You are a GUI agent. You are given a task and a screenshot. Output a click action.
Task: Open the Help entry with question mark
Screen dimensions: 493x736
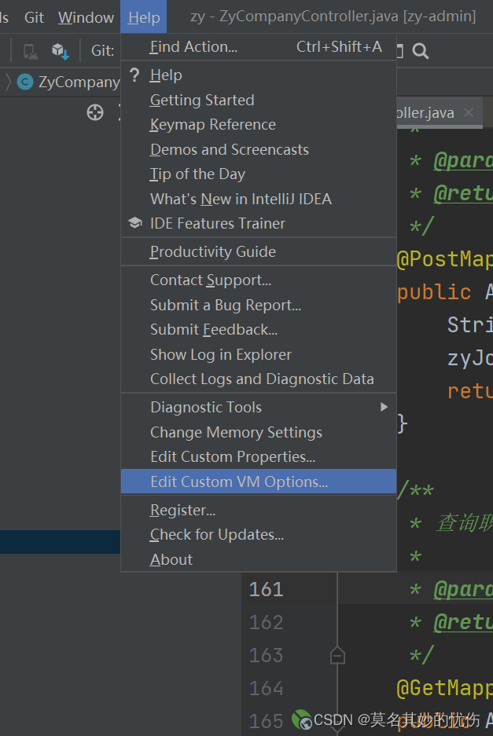[x=259, y=75]
